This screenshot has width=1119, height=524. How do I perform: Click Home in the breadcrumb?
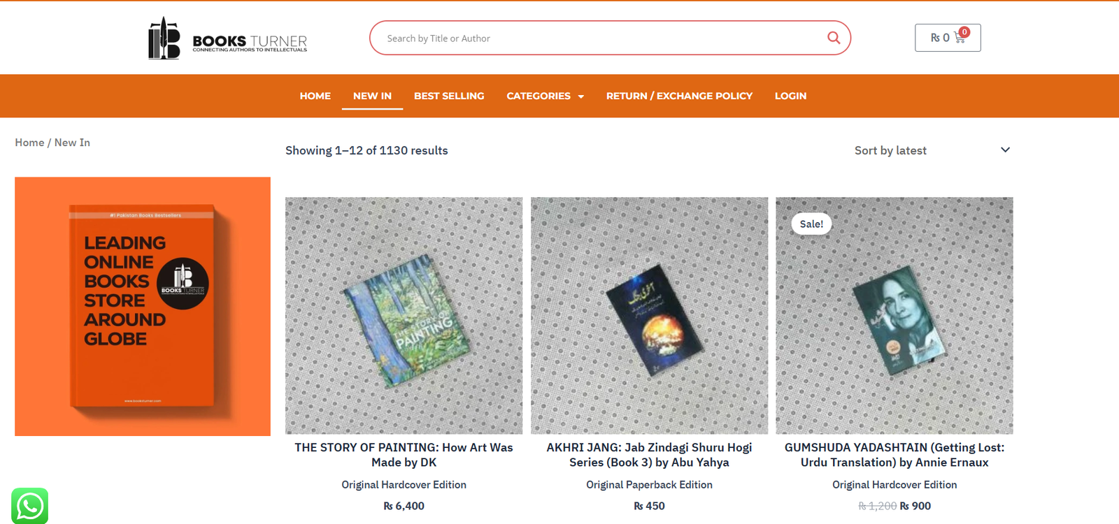29,143
